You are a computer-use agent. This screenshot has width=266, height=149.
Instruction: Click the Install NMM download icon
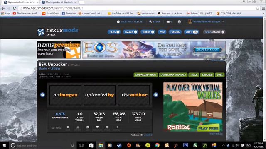tap(118, 22)
